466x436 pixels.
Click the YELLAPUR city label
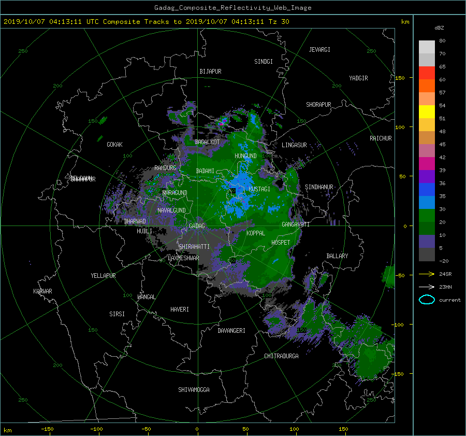click(x=103, y=276)
